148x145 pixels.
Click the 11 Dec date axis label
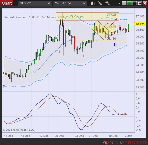pyautogui.click(x=9, y=136)
